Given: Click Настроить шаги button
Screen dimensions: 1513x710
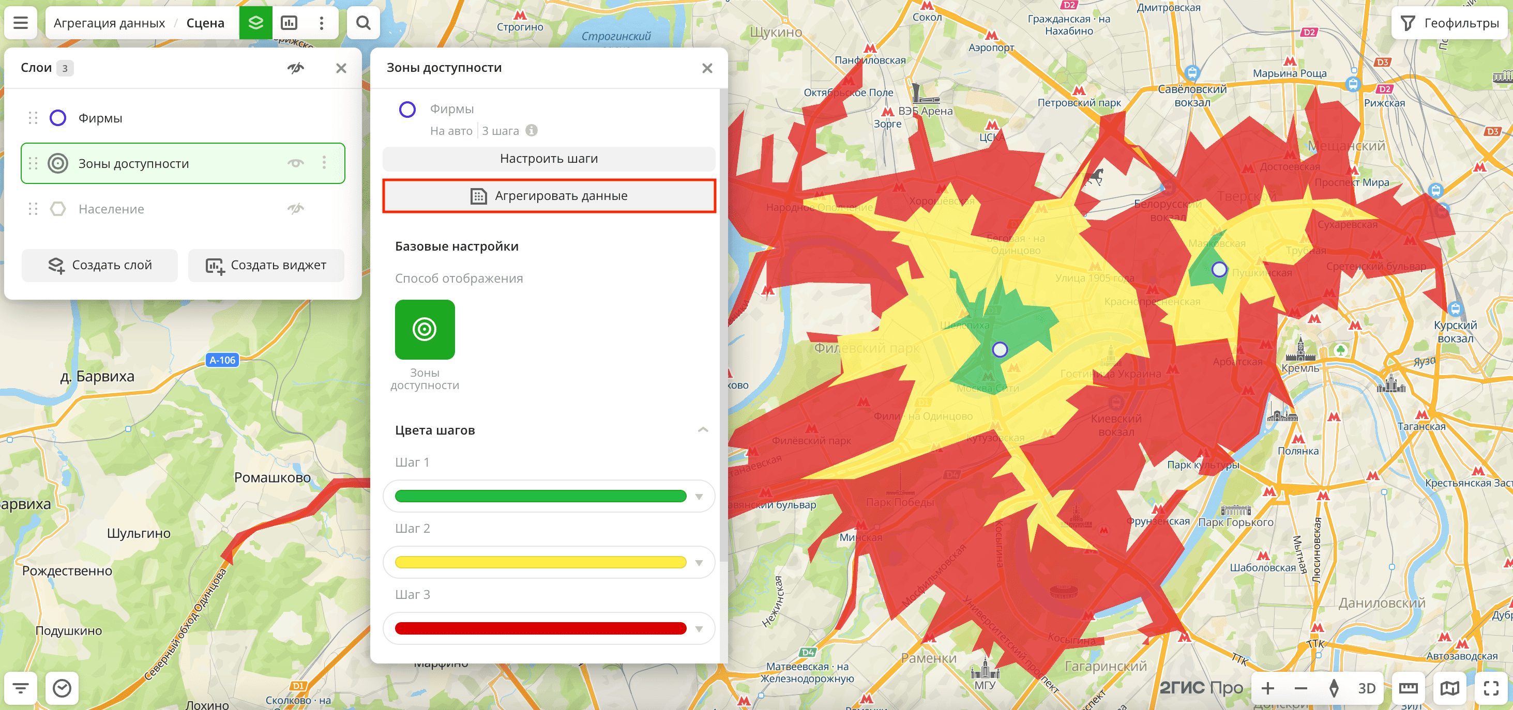Looking at the screenshot, I should pos(549,159).
